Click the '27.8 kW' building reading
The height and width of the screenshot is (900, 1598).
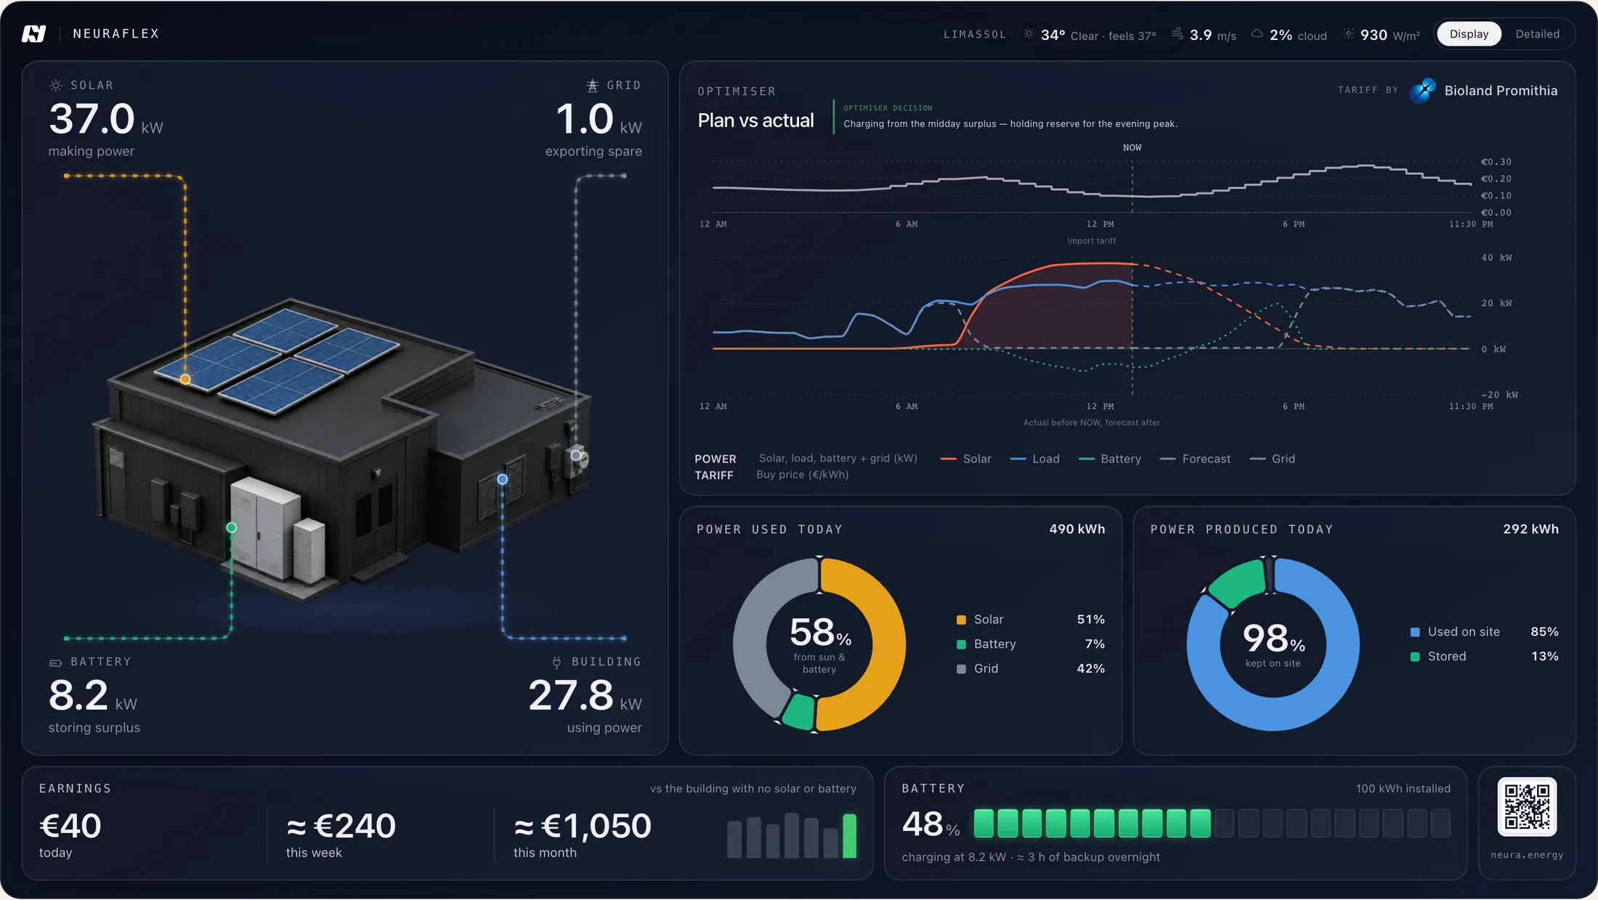tap(585, 695)
